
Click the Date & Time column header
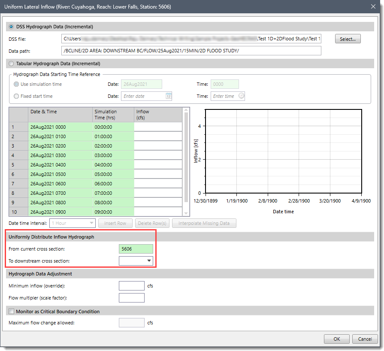(x=60, y=115)
